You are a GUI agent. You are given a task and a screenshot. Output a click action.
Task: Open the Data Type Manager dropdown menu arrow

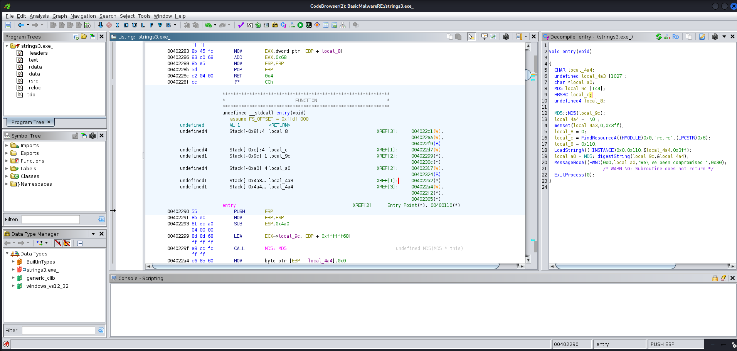pyautogui.click(x=93, y=234)
